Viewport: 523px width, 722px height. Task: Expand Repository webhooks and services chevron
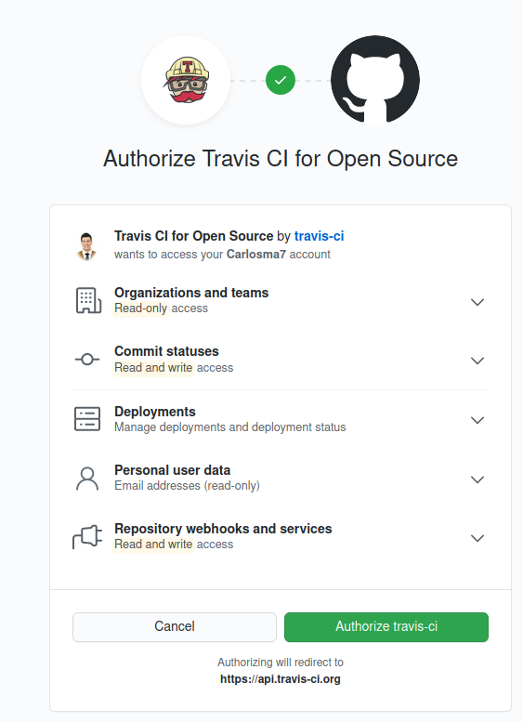pyautogui.click(x=477, y=538)
